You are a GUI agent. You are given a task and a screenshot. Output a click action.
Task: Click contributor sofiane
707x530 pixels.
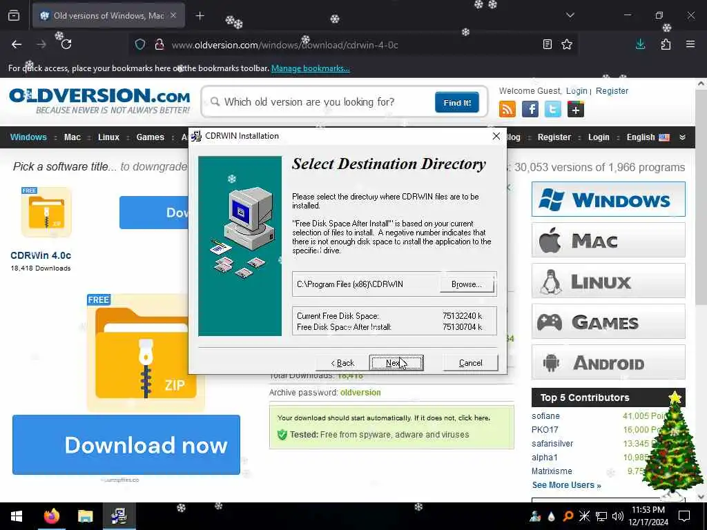click(545, 416)
